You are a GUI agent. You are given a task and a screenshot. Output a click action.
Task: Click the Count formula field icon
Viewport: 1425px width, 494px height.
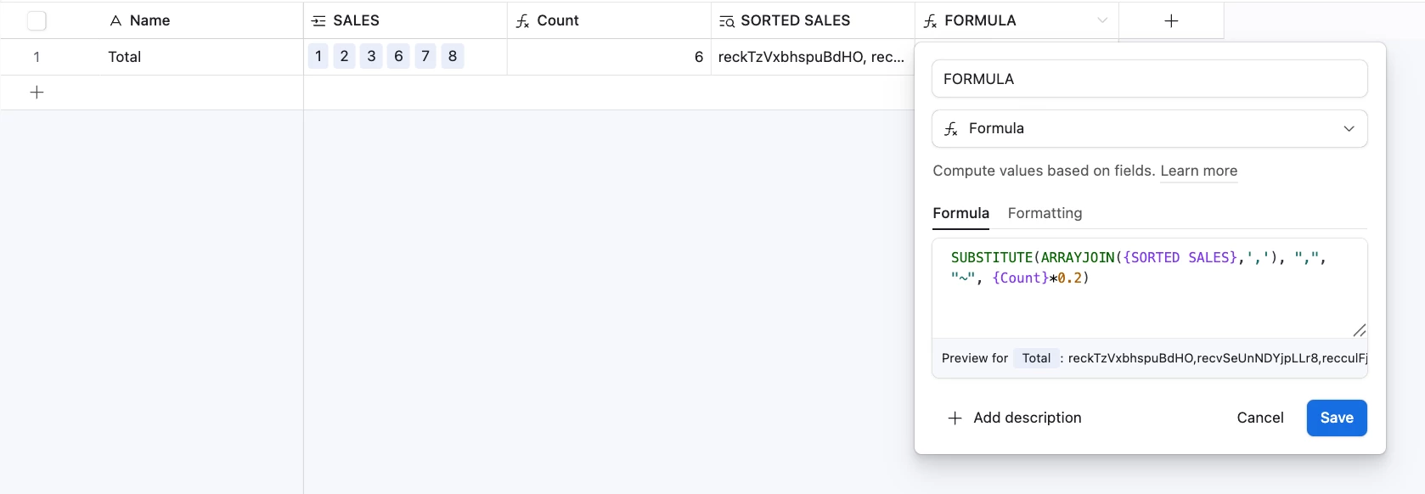(x=523, y=21)
